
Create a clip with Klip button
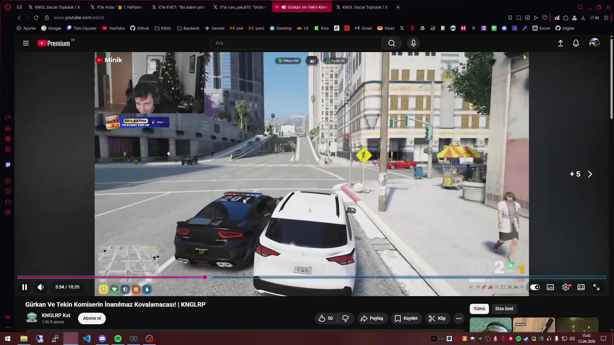437,318
